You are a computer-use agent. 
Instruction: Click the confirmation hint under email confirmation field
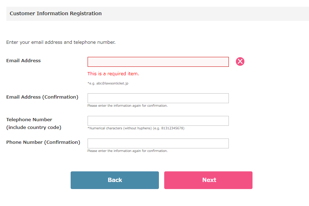pyautogui.click(x=127, y=106)
